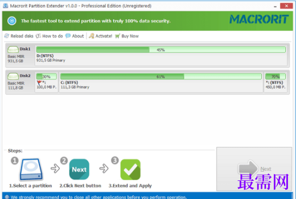The image size is (299, 199).
Task: Click the Macrorit logo in banner
Action: (259, 19)
